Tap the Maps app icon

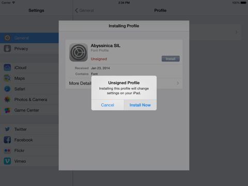point(7,78)
